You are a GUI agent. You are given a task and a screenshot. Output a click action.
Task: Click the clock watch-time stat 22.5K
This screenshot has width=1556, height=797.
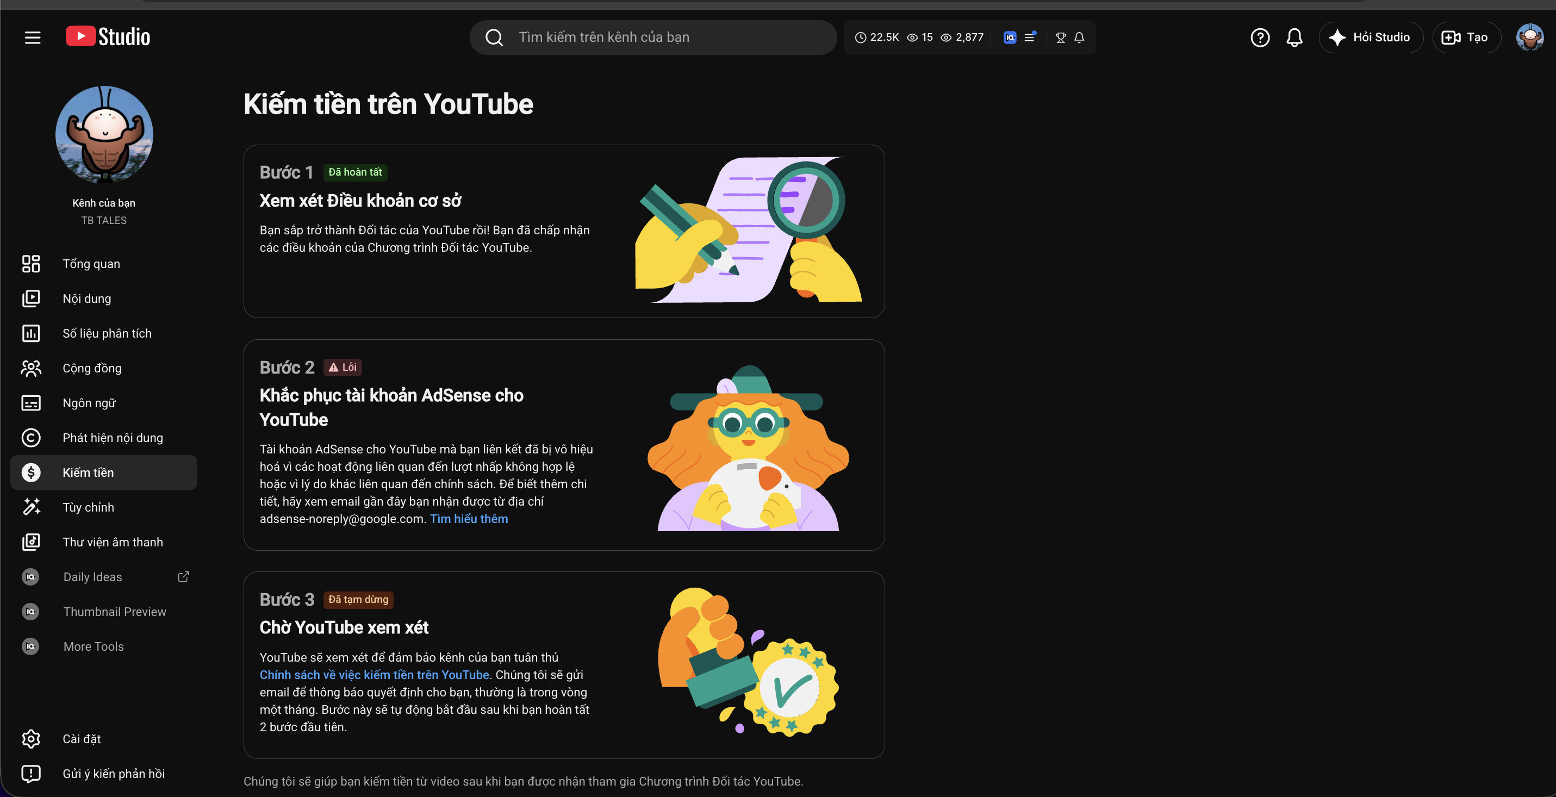(x=877, y=38)
